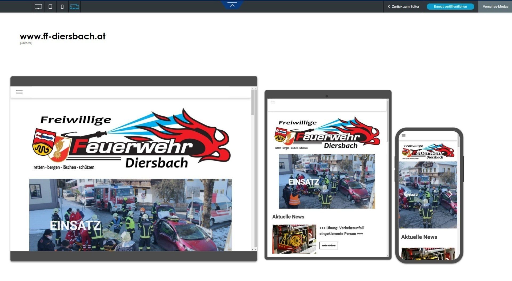Click the EINSATZ slider image in tablet preview
The width and height of the screenshot is (512, 281).
pos(327,181)
